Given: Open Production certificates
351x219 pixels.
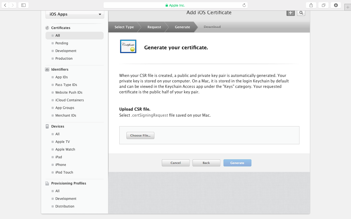Looking at the screenshot, I should coord(64,59).
